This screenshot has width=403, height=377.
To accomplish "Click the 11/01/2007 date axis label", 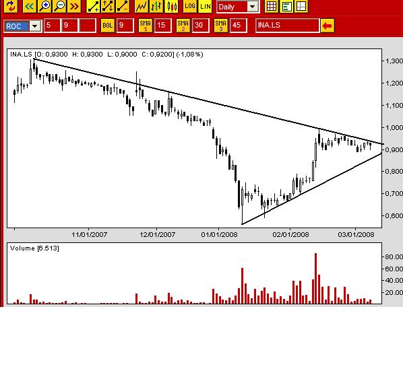I will point(89,234).
